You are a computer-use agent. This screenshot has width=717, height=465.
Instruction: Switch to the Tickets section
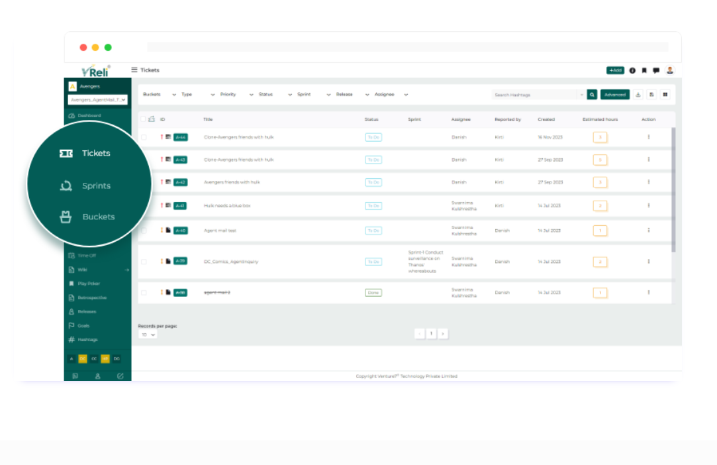coord(95,153)
